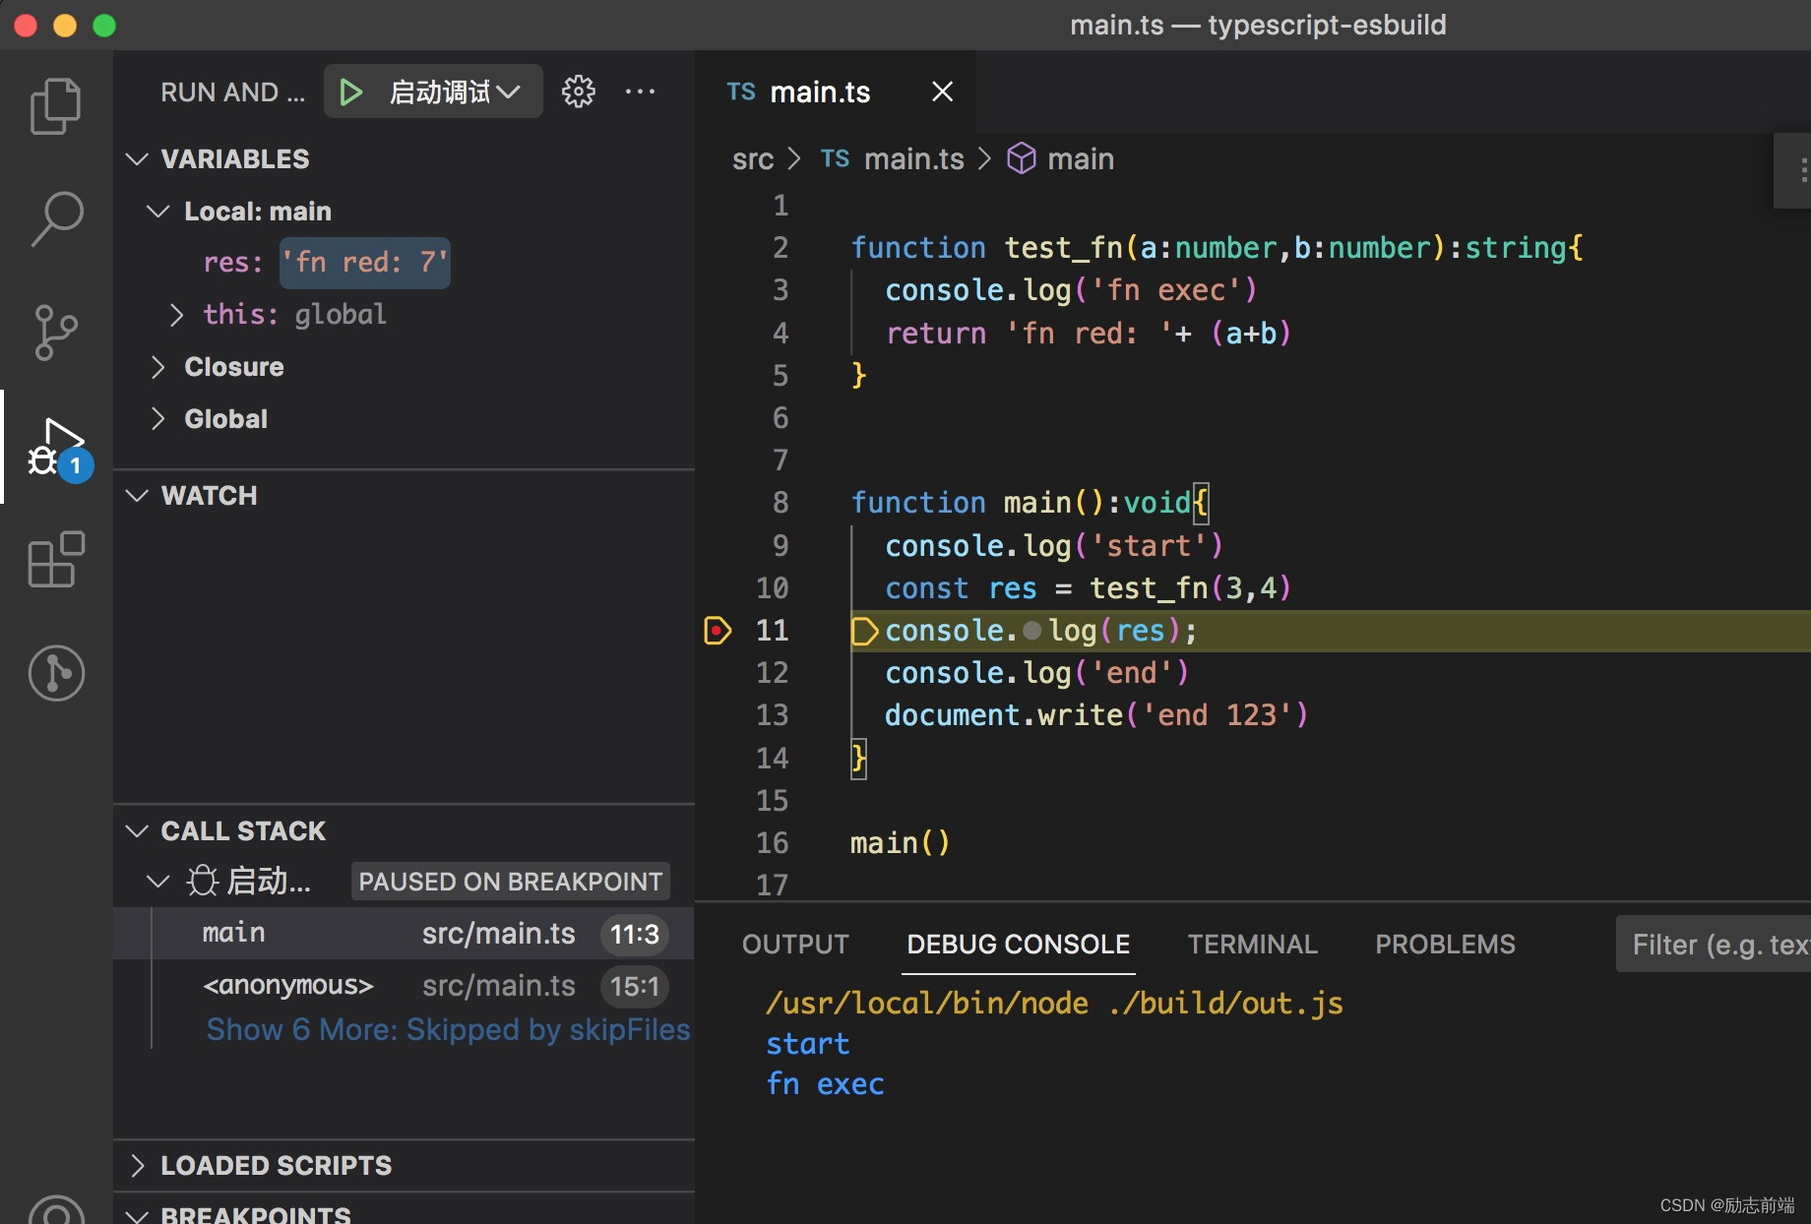The image size is (1811, 1224).
Task: Collapse the VARIABLES section
Action: [138, 158]
